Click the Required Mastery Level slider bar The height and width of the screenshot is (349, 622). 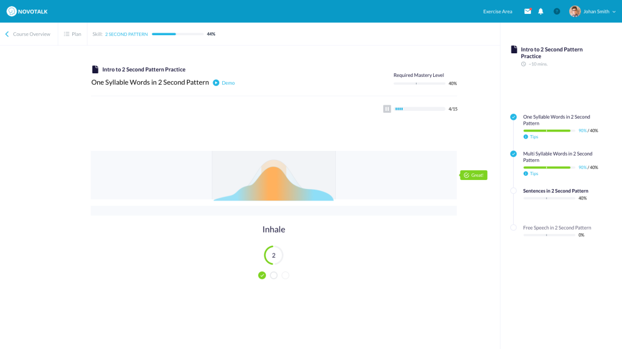click(x=419, y=84)
